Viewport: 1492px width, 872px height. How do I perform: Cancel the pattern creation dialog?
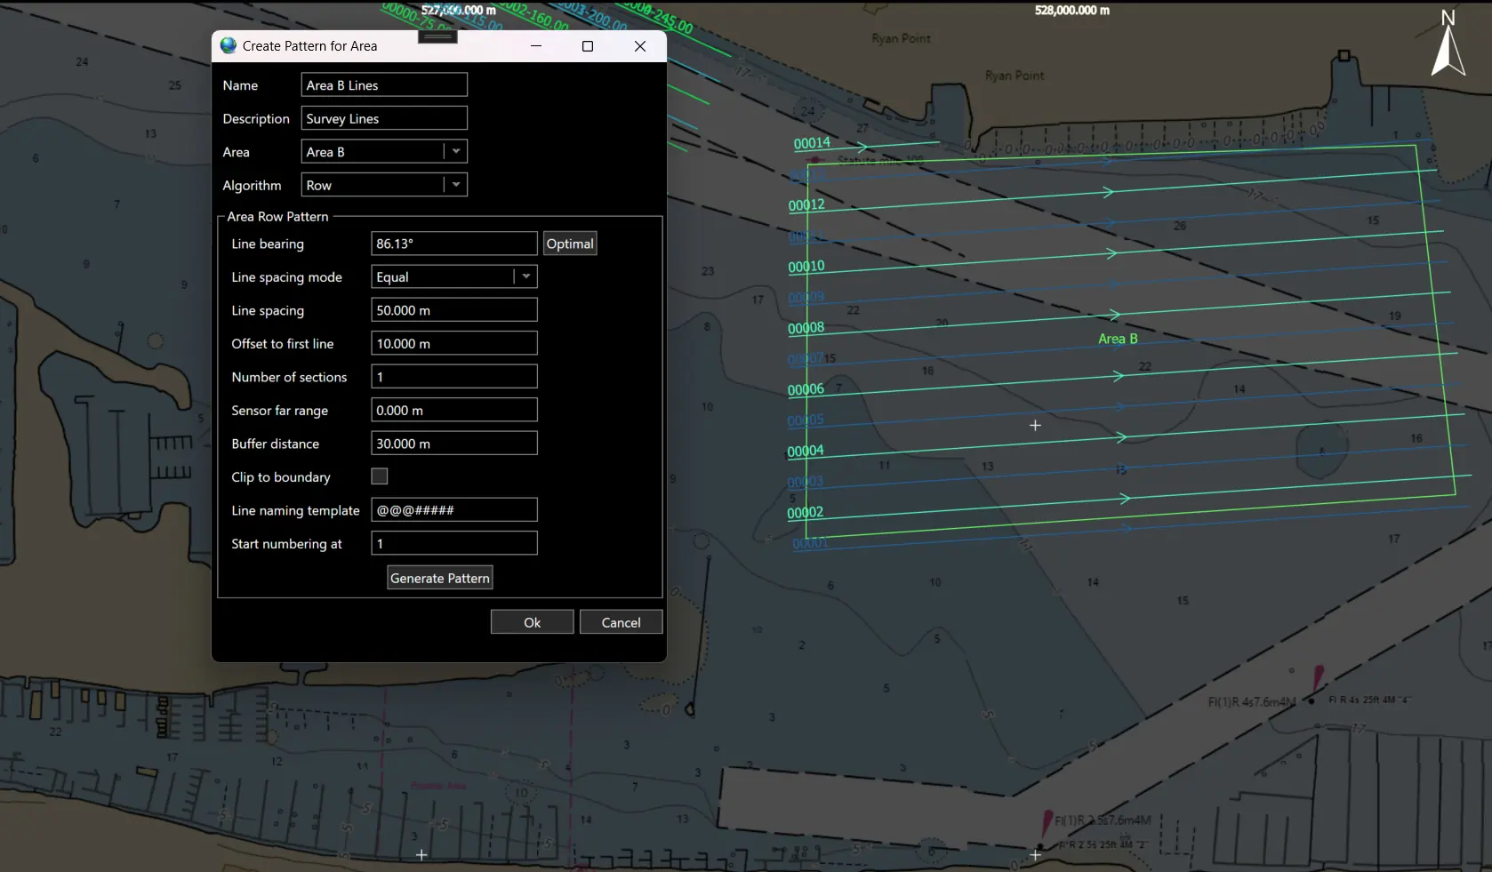click(621, 622)
